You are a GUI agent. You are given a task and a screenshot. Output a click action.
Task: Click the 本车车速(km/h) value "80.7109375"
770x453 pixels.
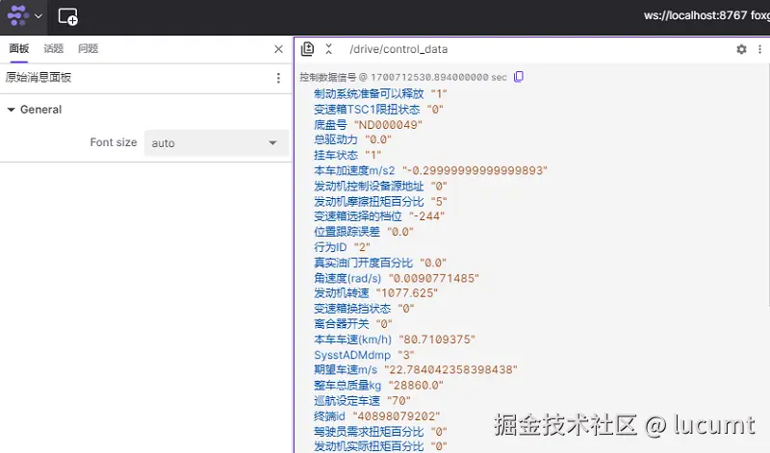coord(437,340)
